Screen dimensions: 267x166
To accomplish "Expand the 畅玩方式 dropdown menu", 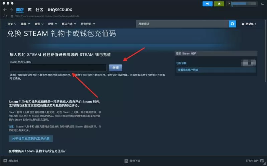I will point(69,24).
